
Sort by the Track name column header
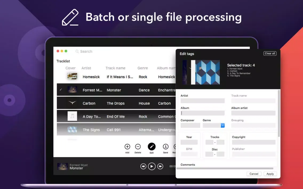coord(115,68)
